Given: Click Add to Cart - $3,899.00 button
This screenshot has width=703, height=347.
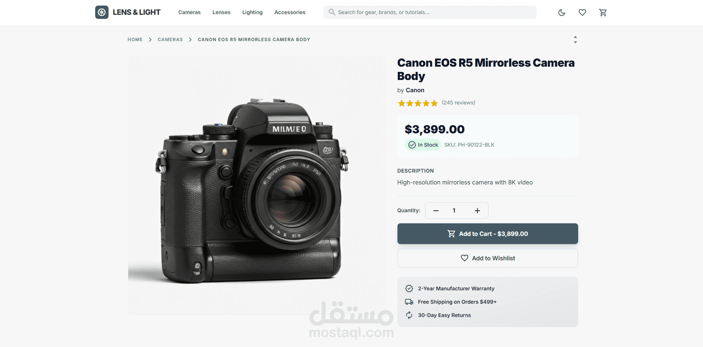Looking at the screenshot, I should (487, 234).
